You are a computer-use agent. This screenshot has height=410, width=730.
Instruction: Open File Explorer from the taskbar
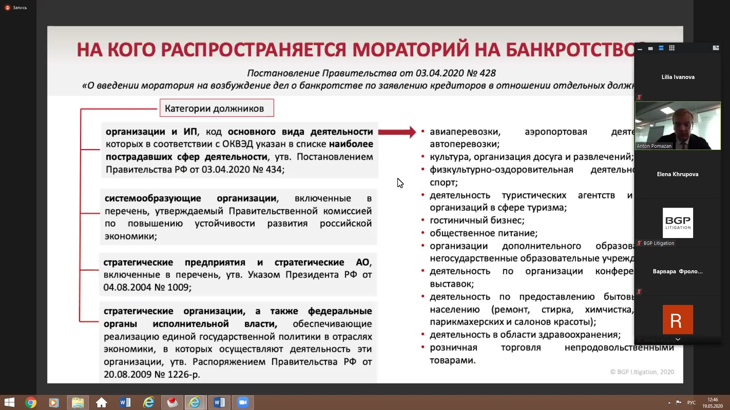(78, 402)
